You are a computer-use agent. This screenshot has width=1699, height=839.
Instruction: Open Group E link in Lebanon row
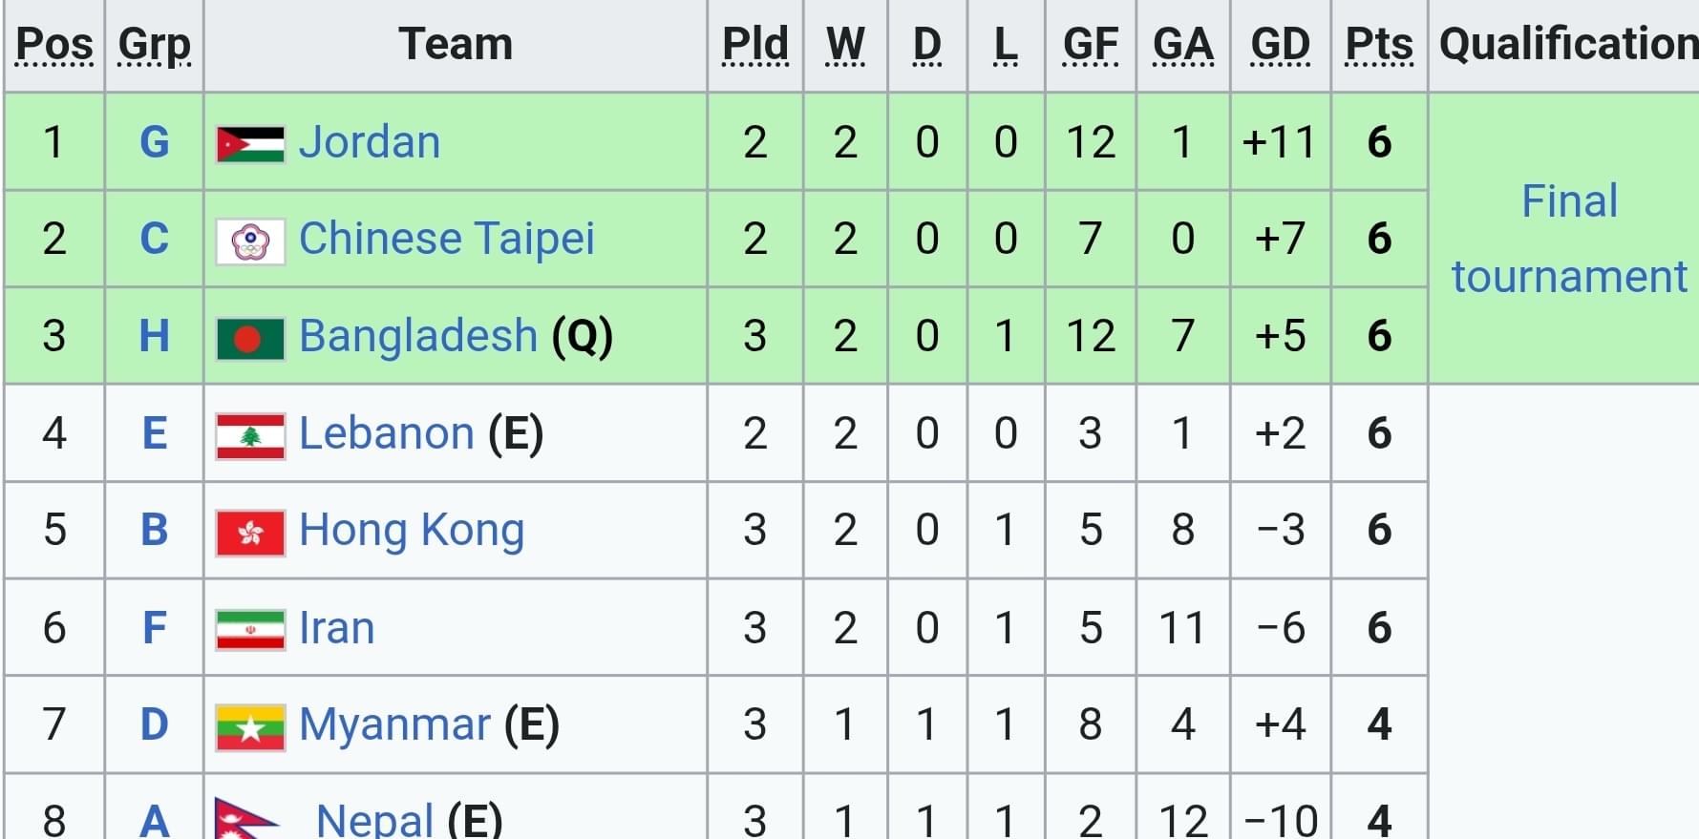point(155,433)
